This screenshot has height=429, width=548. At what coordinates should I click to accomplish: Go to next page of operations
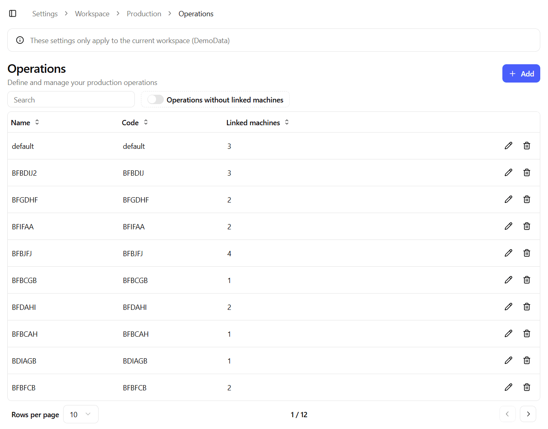tap(528, 414)
